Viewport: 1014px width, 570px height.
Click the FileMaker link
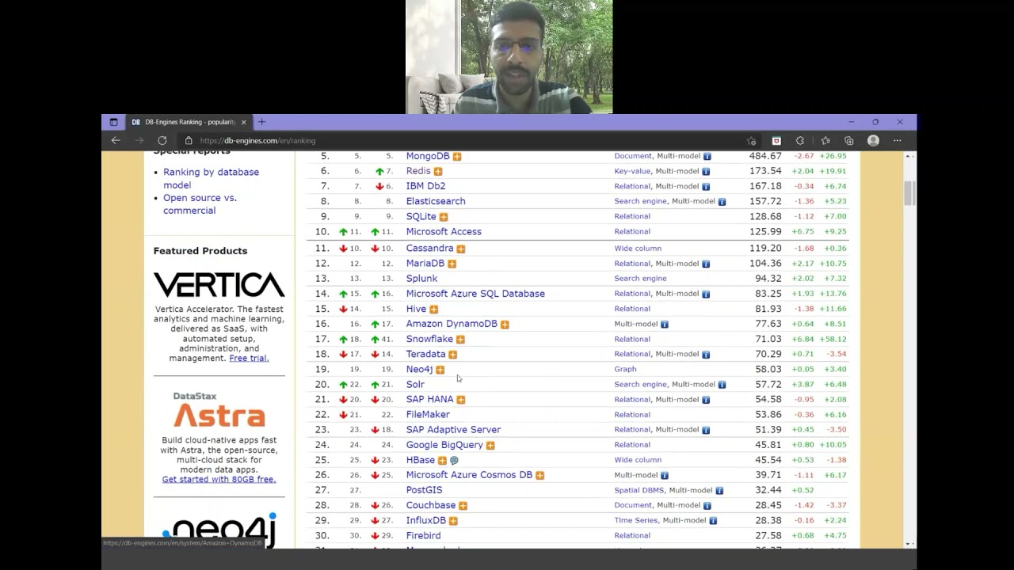(x=428, y=414)
